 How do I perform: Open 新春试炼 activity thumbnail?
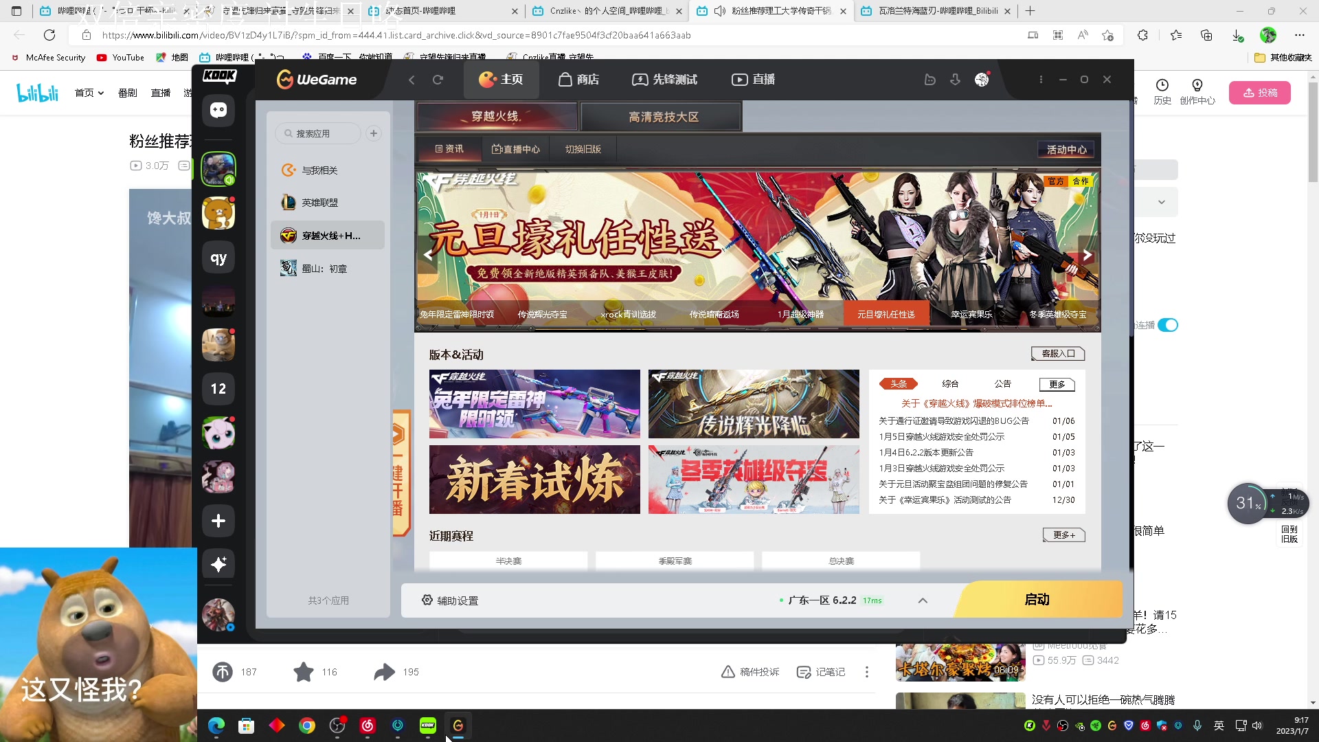pyautogui.click(x=534, y=480)
